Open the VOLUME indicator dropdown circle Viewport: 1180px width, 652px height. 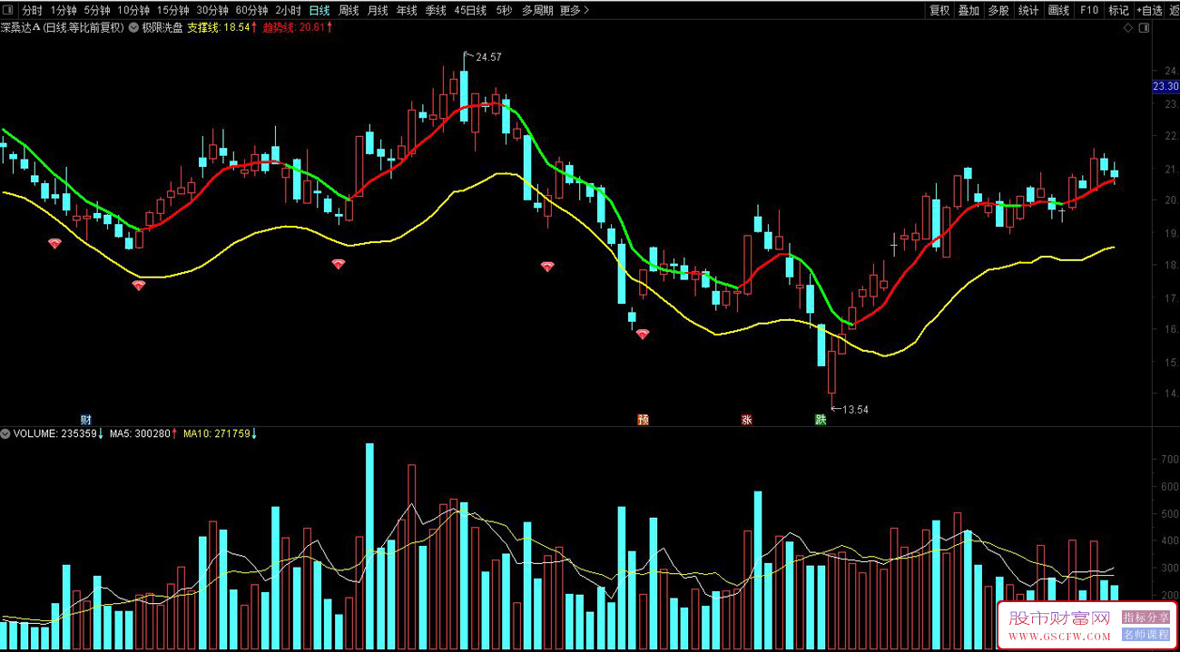(5, 433)
